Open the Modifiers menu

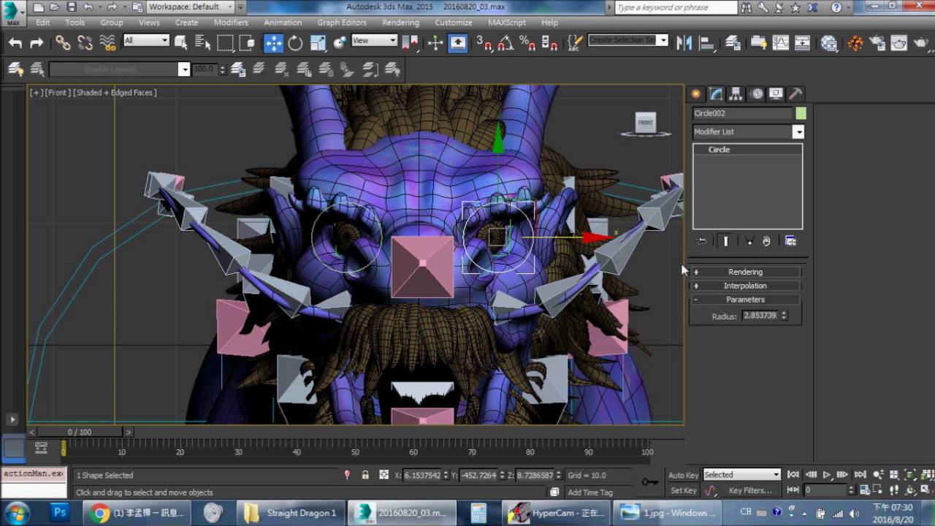click(231, 23)
